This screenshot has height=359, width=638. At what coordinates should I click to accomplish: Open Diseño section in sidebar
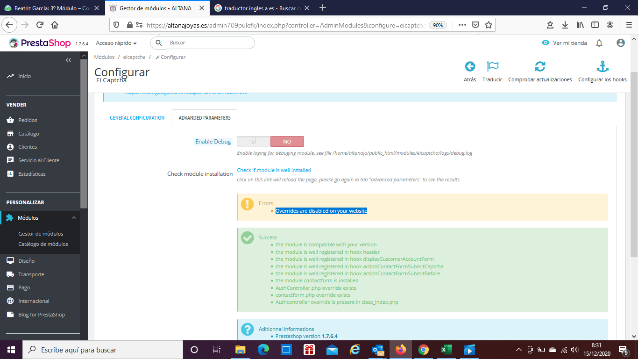click(26, 261)
